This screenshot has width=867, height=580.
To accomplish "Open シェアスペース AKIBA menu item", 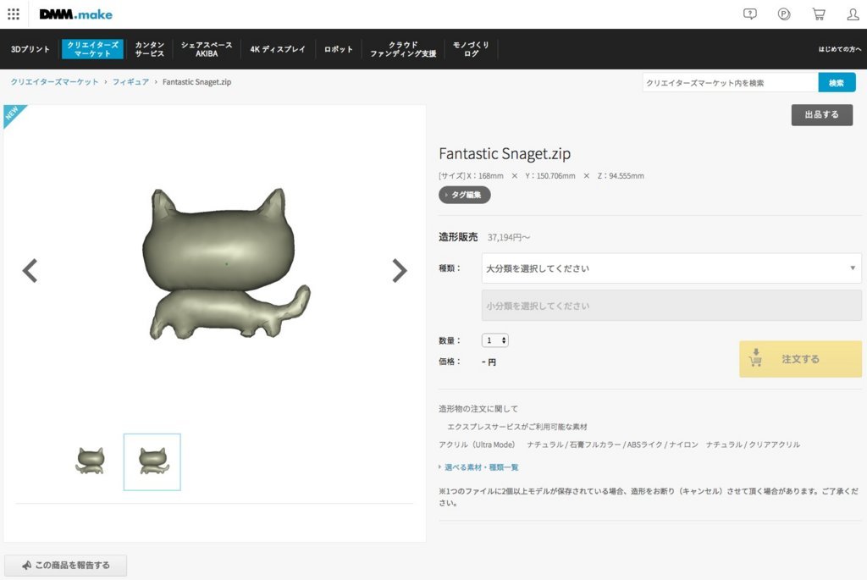I will (x=207, y=49).
